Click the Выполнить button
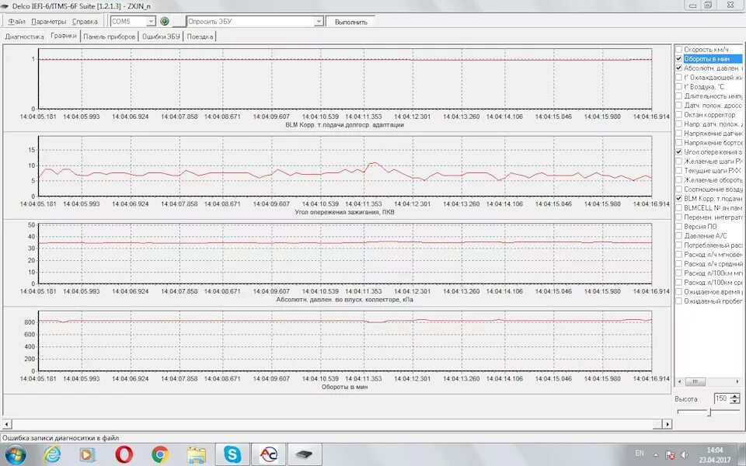Screen dimensions: 746x466 click(x=350, y=22)
